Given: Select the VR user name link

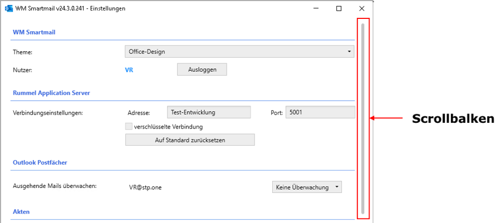Looking at the screenshot, I should [129, 70].
